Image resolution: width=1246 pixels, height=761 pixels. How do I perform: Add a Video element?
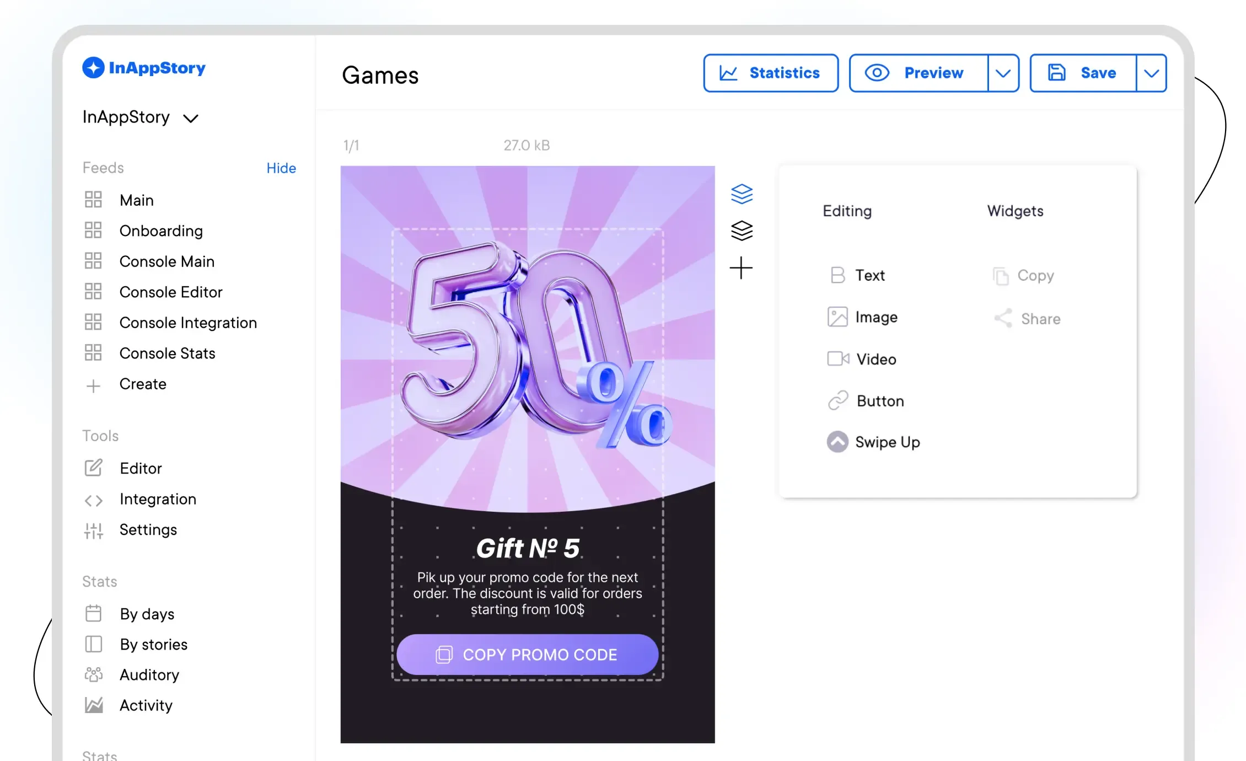pyautogui.click(x=862, y=359)
